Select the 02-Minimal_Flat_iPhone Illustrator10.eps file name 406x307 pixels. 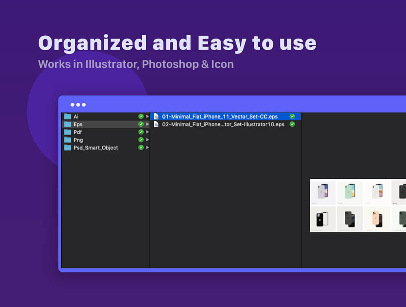pyautogui.click(x=223, y=124)
